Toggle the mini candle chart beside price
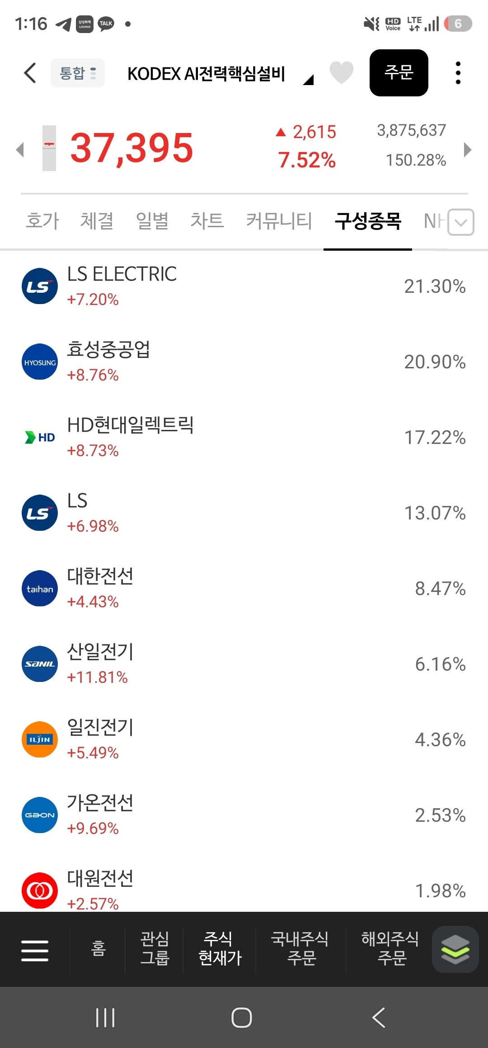This screenshot has height=1048, width=488. 49,148
